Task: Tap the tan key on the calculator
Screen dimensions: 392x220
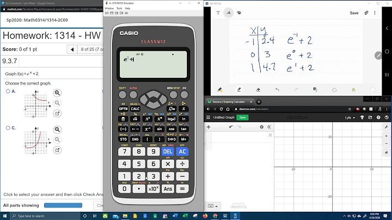Action: (x=184, y=129)
